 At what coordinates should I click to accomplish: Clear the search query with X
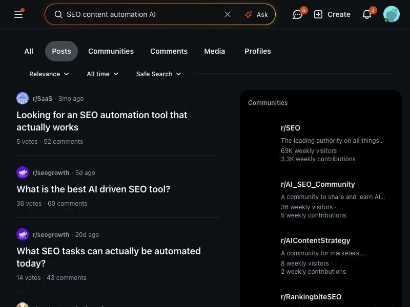(x=228, y=14)
